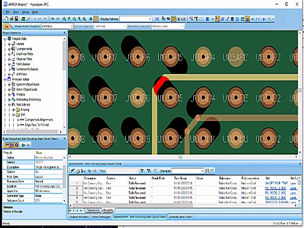Click the last zoom magnifier icon
This screenshot has width=304, height=228.
[84, 19]
